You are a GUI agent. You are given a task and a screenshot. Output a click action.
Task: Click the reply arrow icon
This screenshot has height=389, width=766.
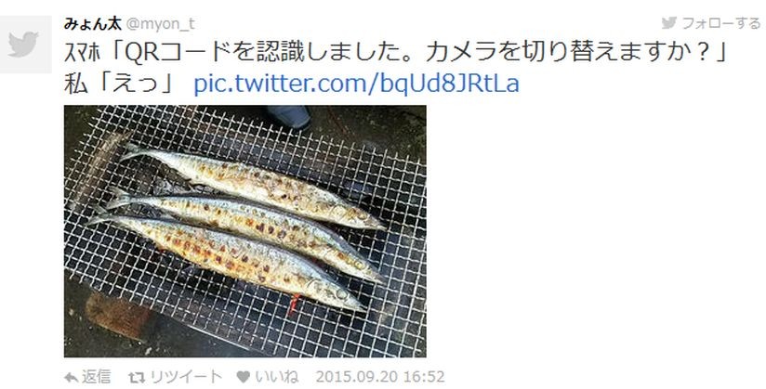coord(72,377)
